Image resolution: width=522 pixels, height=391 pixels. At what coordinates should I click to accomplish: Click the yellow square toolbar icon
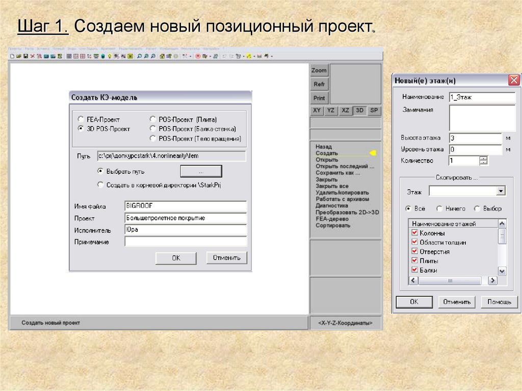point(130,56)
